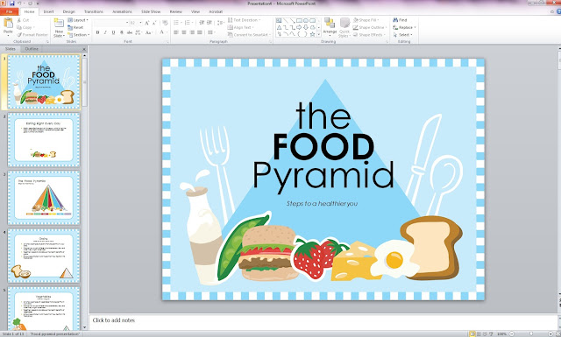
Task: Click the Shape Effects button
Action: click(368, 35)
